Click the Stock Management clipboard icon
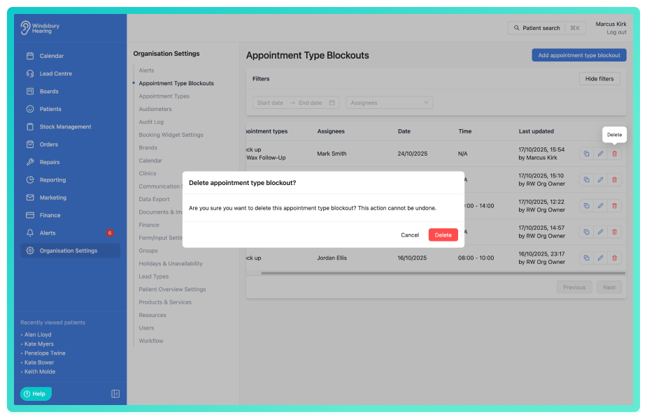 tap(30, 126)
